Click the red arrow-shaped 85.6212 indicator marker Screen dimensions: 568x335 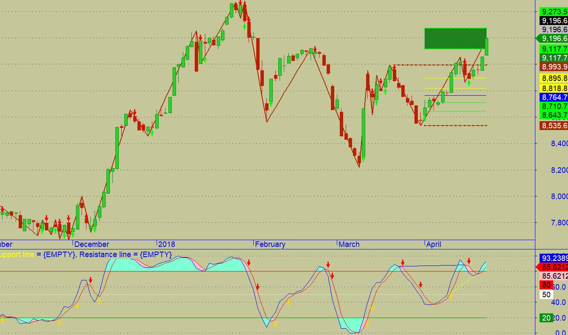click(x=552, y=267)
